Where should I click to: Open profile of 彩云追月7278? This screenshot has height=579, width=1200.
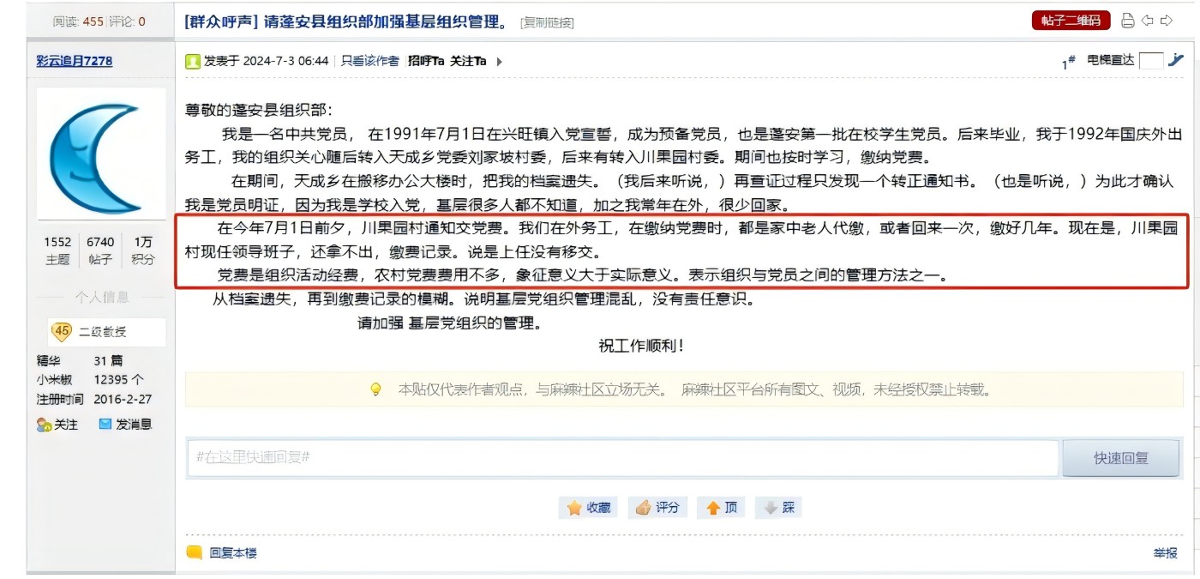pyautogui.click(x=75, y=61)
